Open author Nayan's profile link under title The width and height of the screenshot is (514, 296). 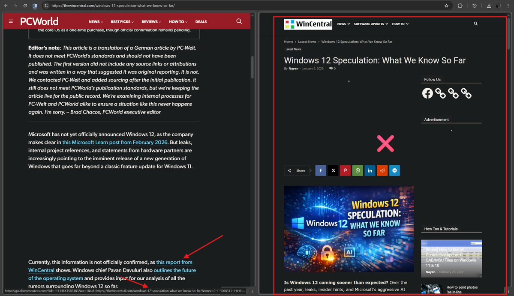click(293, 69)
